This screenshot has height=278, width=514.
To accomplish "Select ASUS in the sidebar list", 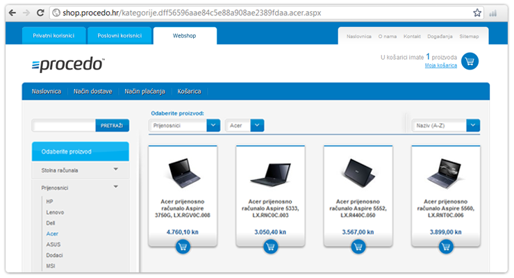I will click(x=53, y=245).
